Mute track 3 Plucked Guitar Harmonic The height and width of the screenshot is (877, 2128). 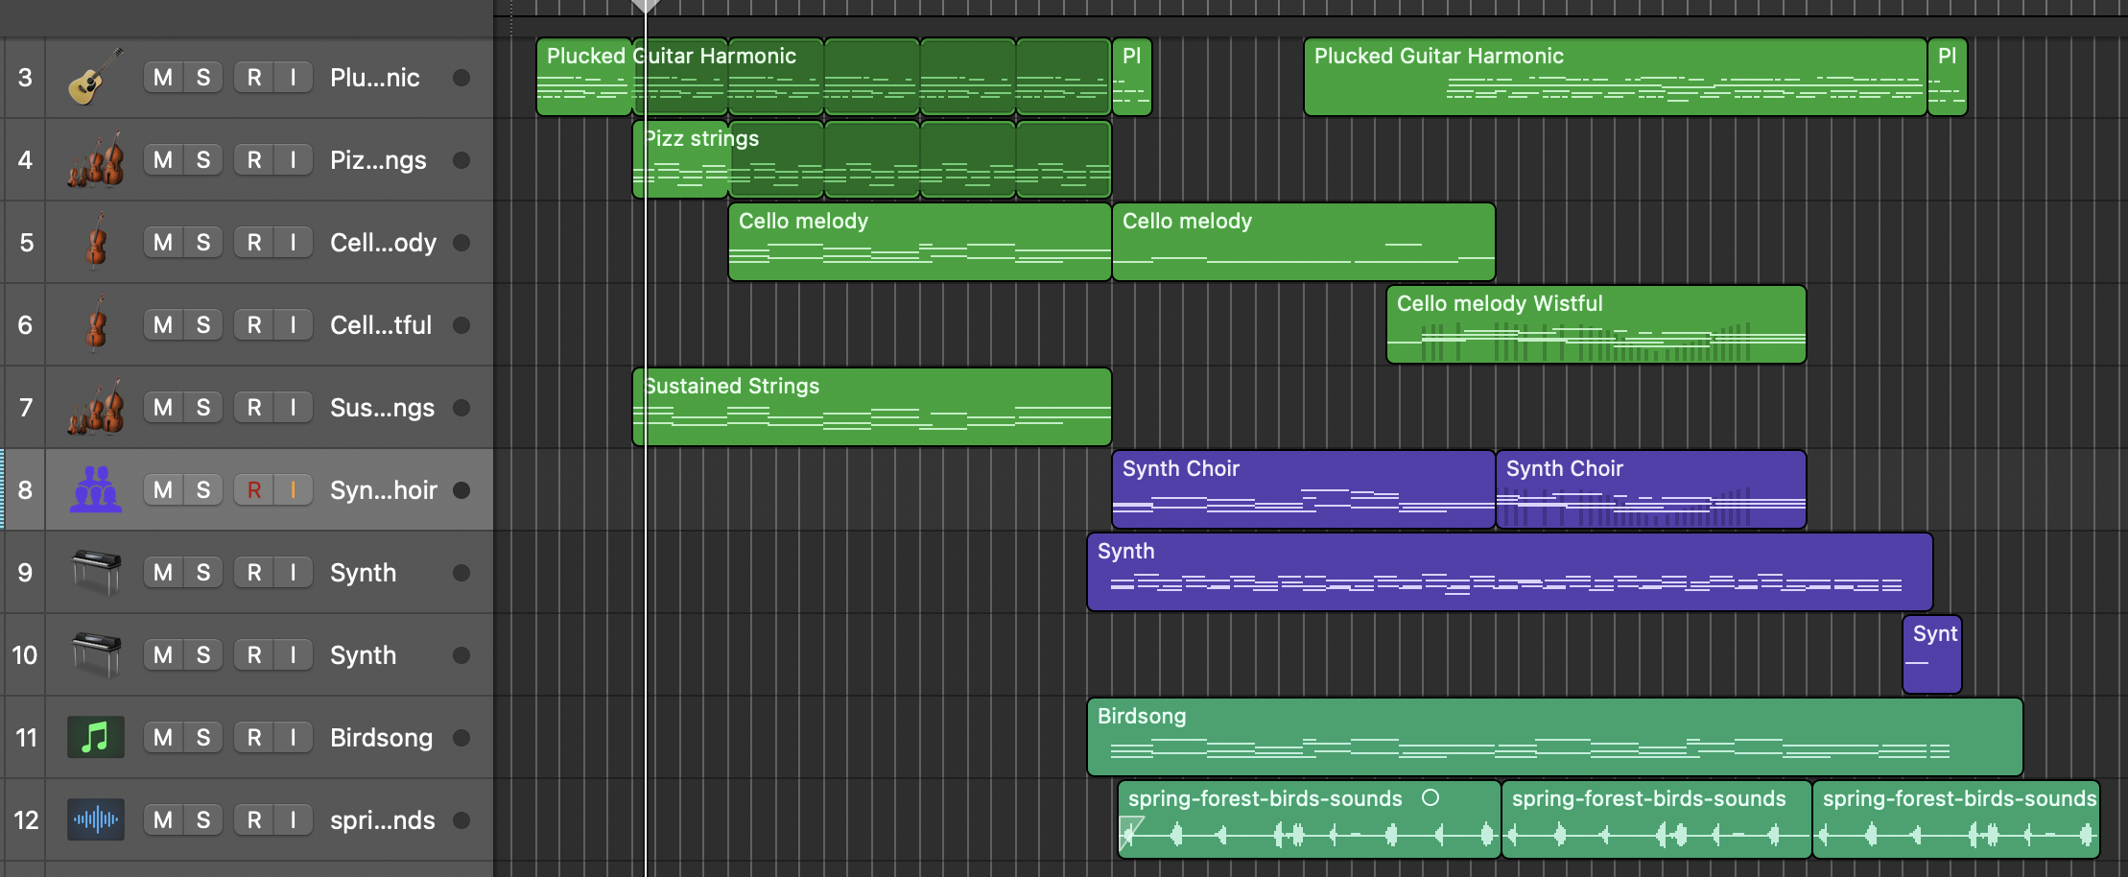point(163,77)
